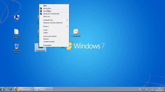
Task: Click the keyboard language indicator in tray
Action: [x=140, y=89]
